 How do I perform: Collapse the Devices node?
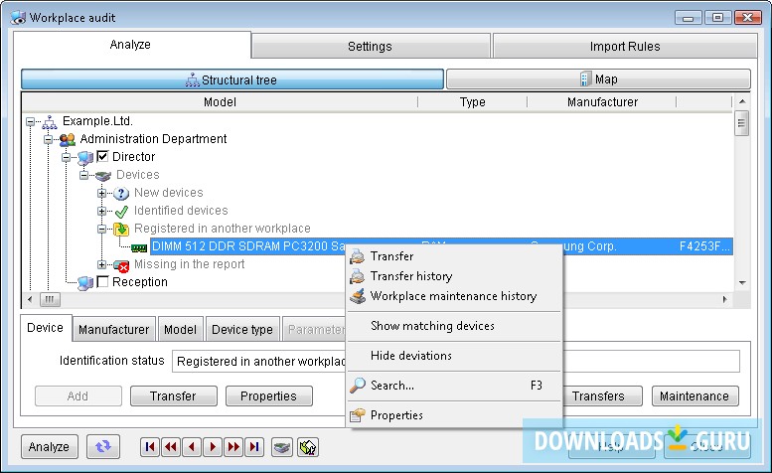(84, 175)
